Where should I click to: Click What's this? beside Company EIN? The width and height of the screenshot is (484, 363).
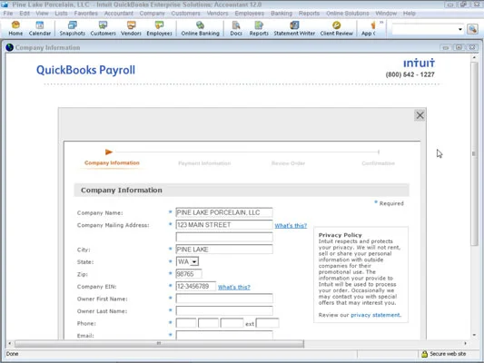(x=234, y=287)
